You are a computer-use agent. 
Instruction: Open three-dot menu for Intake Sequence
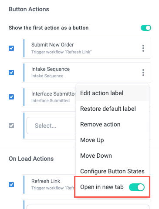143,73
